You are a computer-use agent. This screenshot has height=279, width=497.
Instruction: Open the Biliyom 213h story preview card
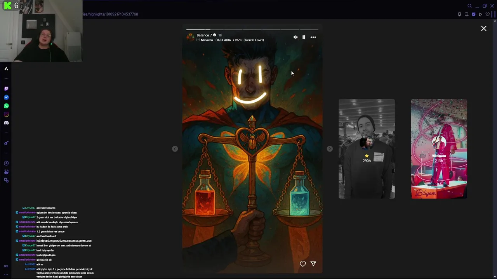[439, 149]
